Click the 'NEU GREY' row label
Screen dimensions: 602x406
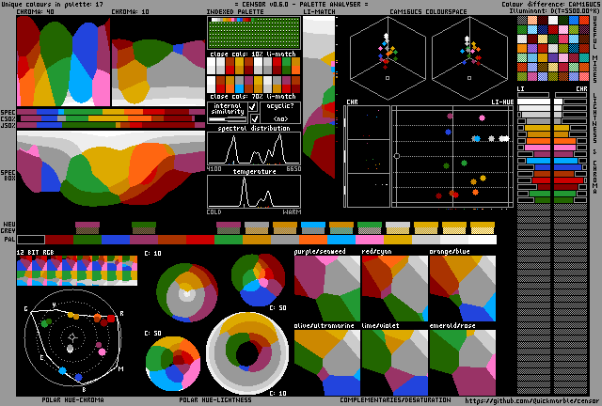8,227
